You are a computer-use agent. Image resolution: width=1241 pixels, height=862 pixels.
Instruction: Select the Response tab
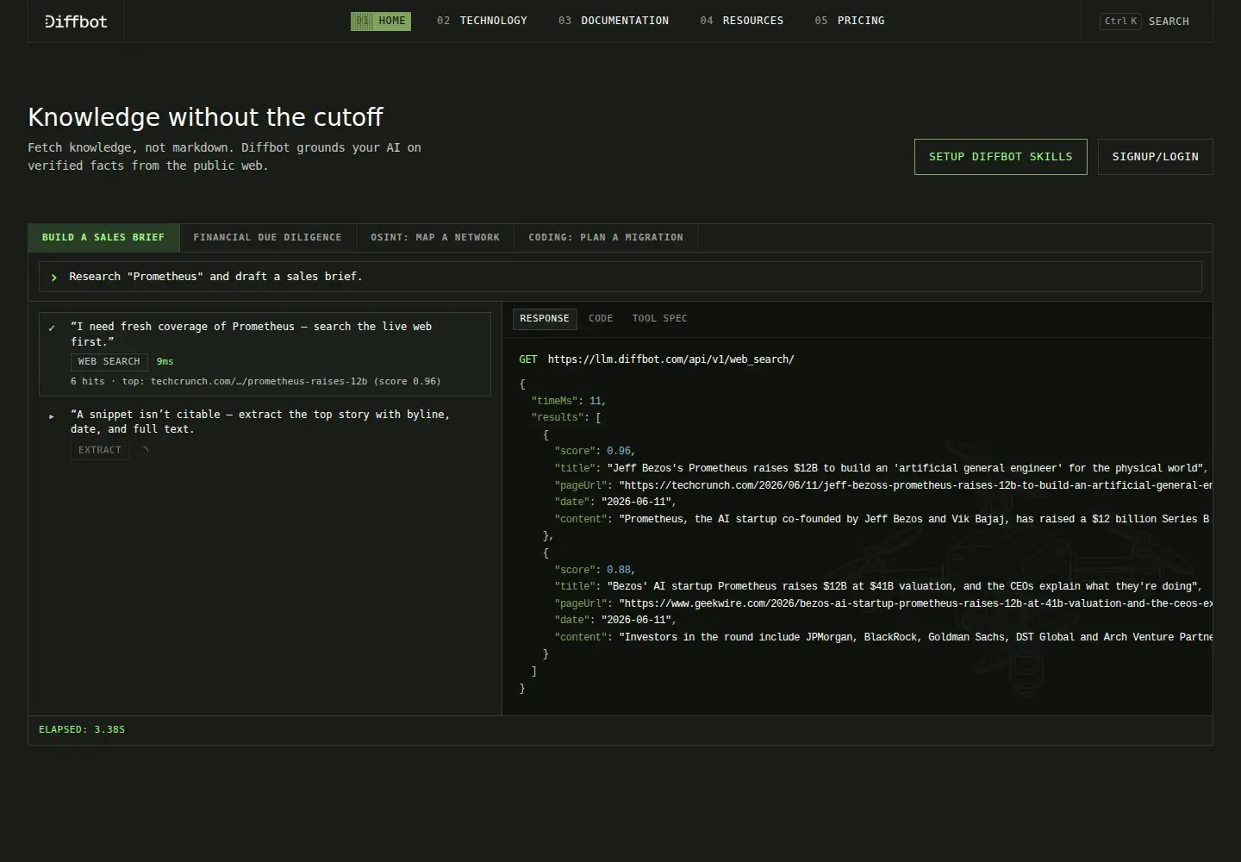tap(545, 319)
